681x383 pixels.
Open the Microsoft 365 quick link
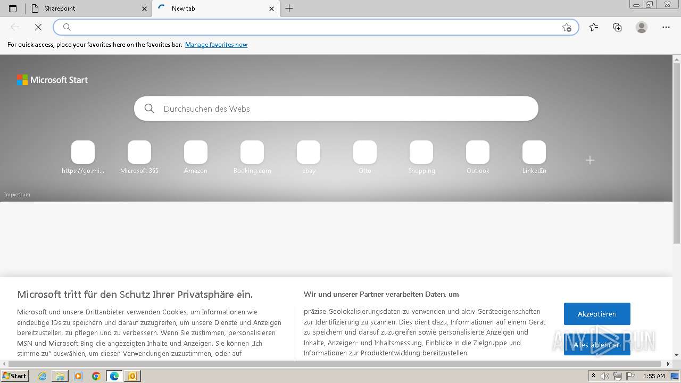coord(139,157)
